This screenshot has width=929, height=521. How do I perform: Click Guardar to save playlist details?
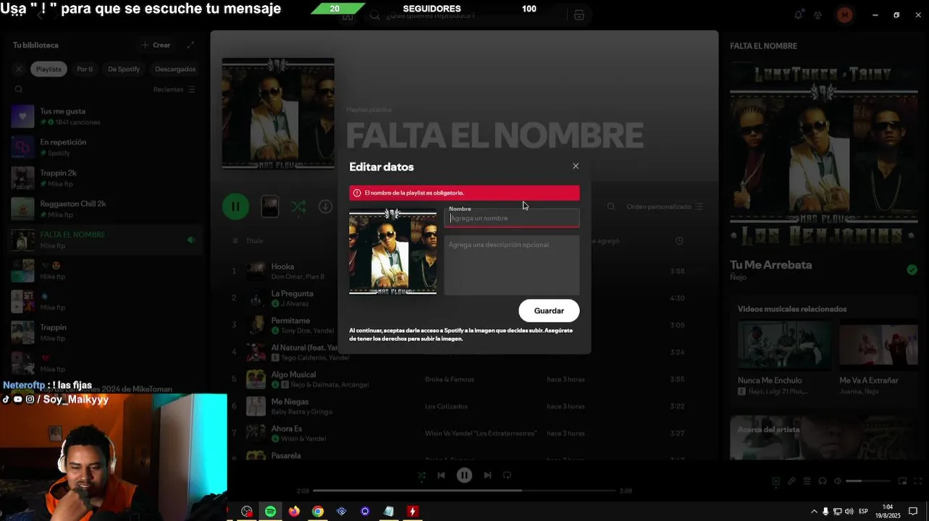[x=549, y=310]
